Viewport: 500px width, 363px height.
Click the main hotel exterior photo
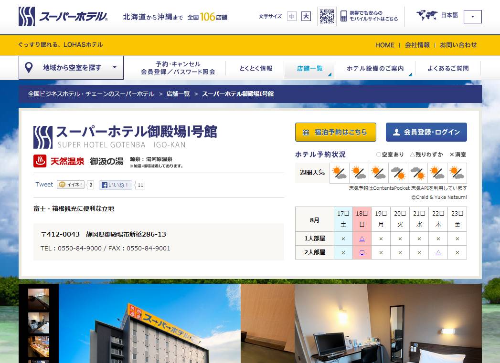coord(149,323)
